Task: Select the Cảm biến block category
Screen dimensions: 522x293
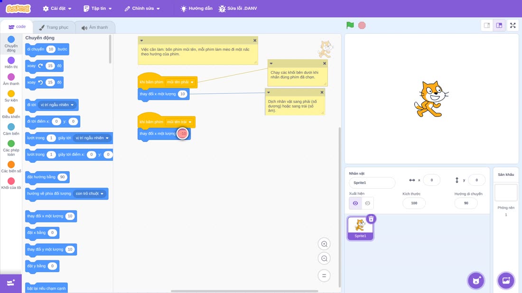Action: [x=11, y=129]
